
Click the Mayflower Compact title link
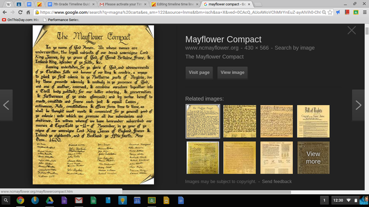[x=223, y=40]
